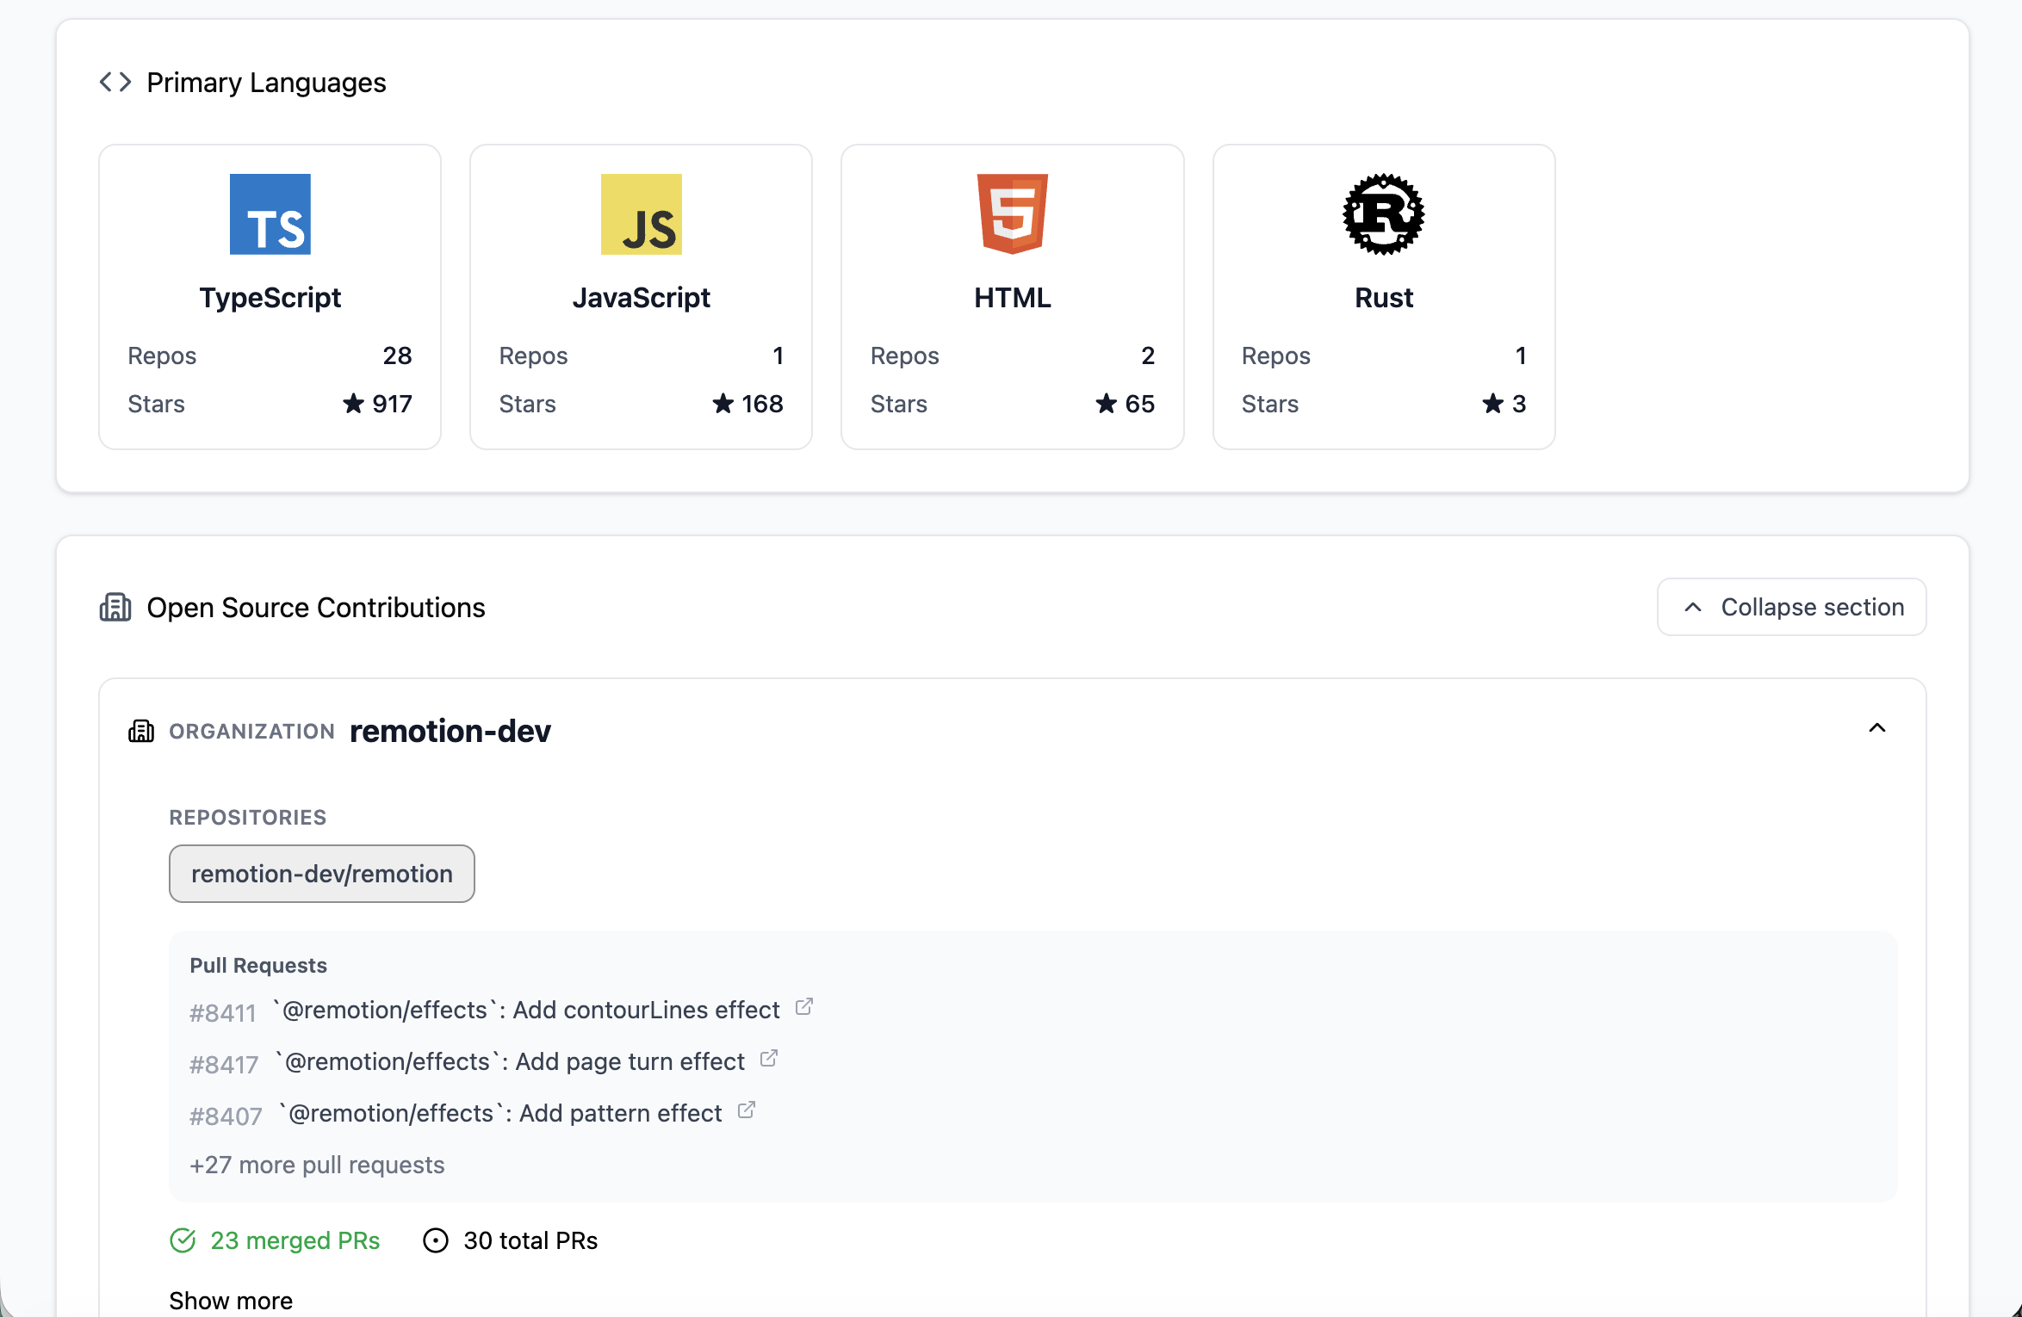Screen dimensions: 2022x1317
Task: Click the green merged checkmark icon
Action: tap(183, 1240)
